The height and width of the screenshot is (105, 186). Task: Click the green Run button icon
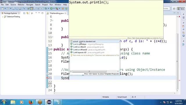point(51,8)
